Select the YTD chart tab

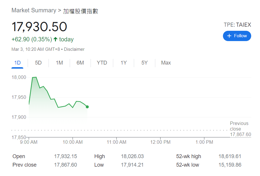pyautogui.click(x=102, y=63)
